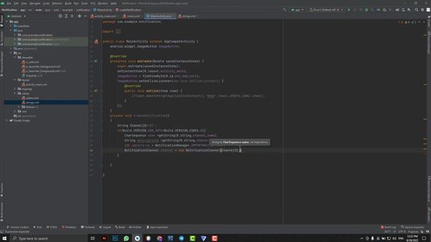
Task: Open the Problems tool window
Action: click(x=69, y=227)
